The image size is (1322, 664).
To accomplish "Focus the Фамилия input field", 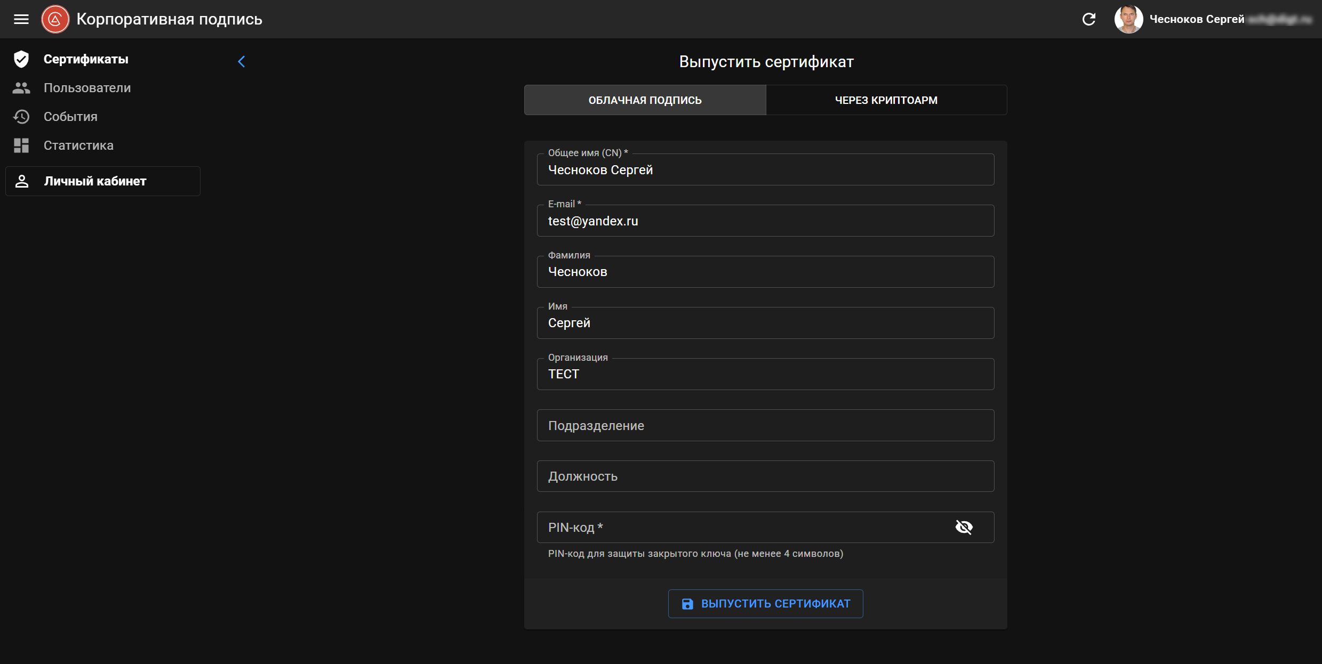I will click(765, 272).
